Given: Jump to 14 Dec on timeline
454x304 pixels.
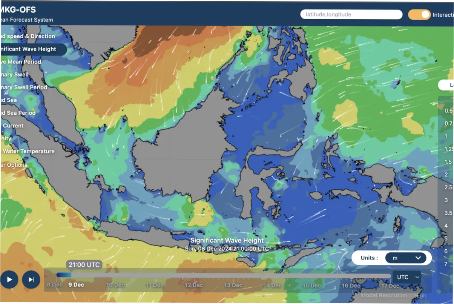Looking at the screenshot, I should pyautogui.click(x=272, y=285).
